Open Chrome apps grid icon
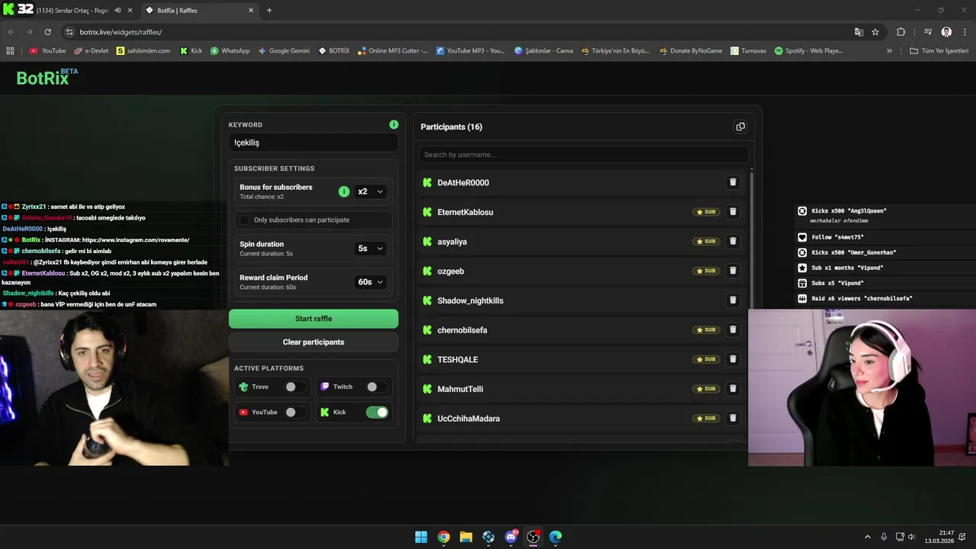Image resolution: width=976 pixels, height=549 pixels. 10,50
